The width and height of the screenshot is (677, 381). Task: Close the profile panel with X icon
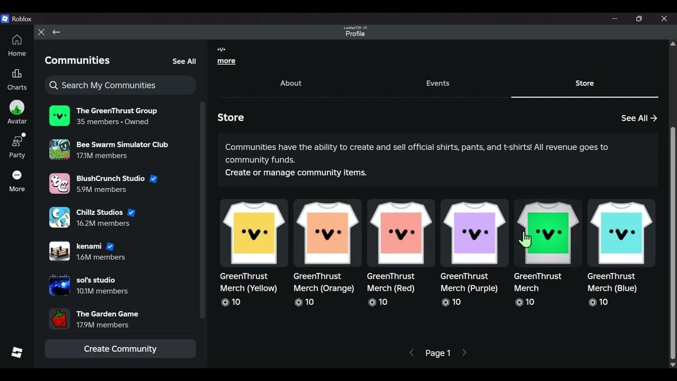pyautogui.click(x=41, y=32)
